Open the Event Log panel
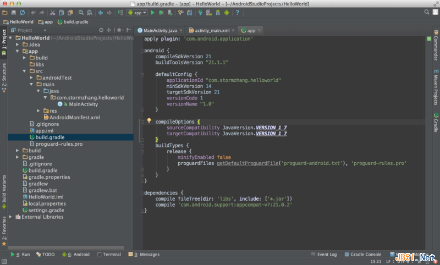 click(324, 255)
